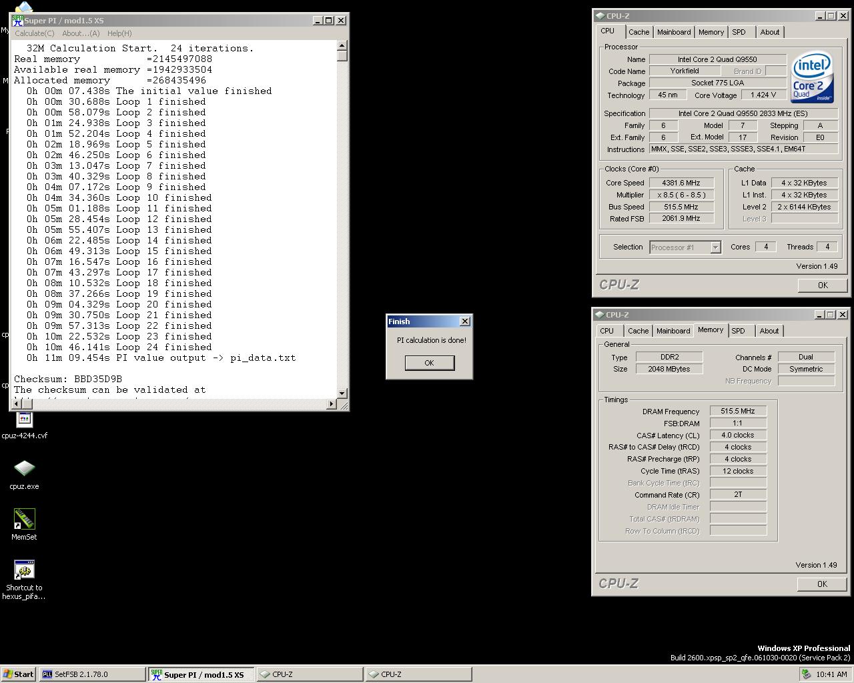Switch to Mainboard tab in bottom CPU-Z

pos(673,331)
